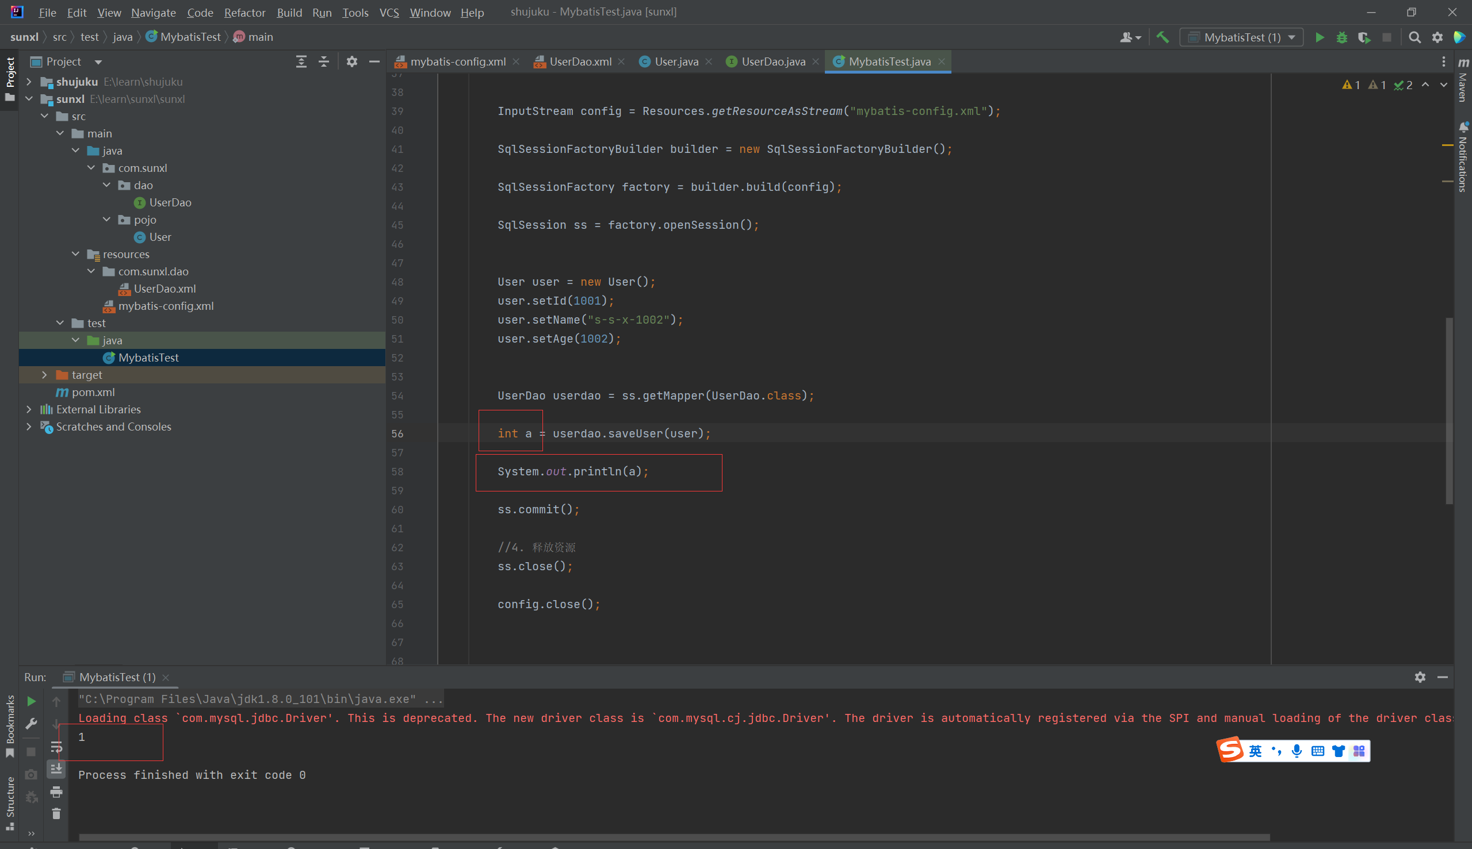Screen dimensions: 1472x849
Task: Select pom.xml in project tree
Action: [x=93, y=392]
